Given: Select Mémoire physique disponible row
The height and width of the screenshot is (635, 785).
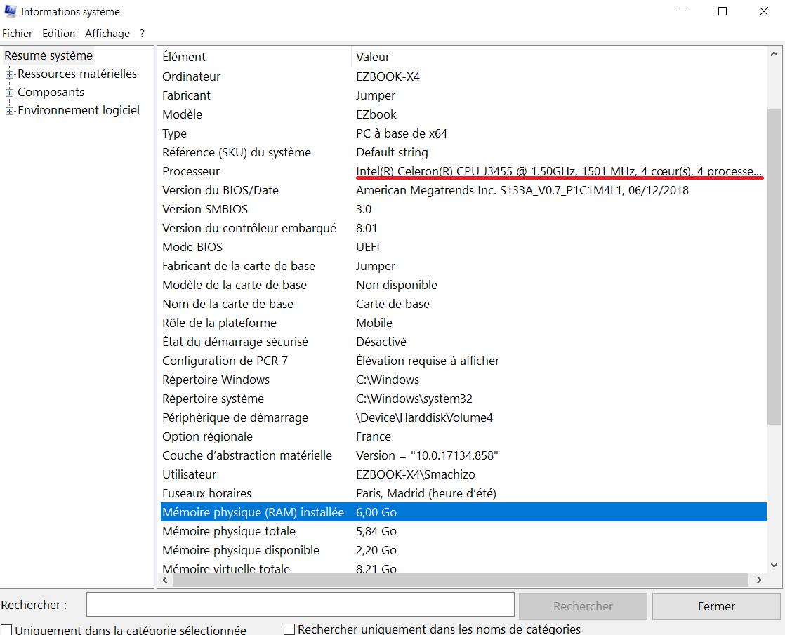Looking at the screenshot, I should tap(463, 551).
